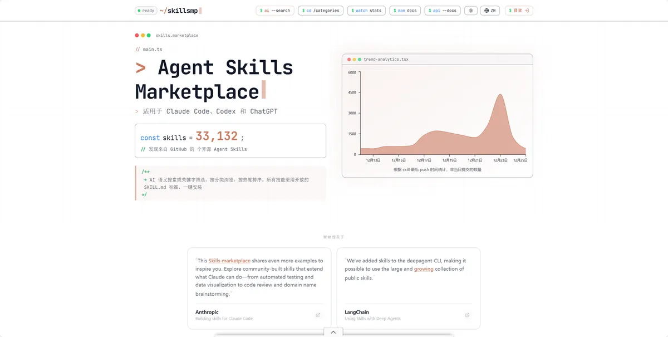Viewport: 668px width, 337px height.
Task: Open LangChain card external link icon
Action: 467,315
